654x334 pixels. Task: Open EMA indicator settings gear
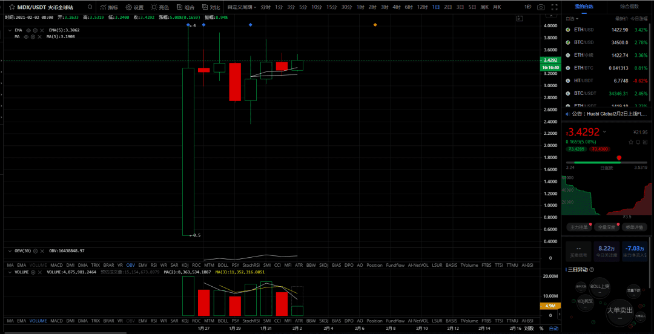(35, 30)
